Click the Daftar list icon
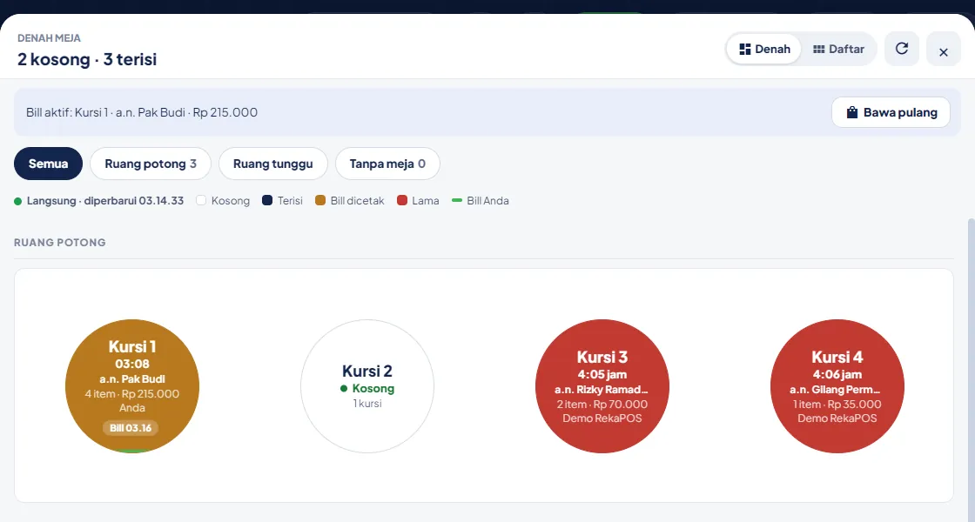The image size is (975, 522). [819, 49]
